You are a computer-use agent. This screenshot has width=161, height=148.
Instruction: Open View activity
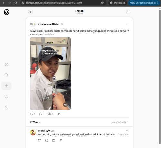click(120, 122)
